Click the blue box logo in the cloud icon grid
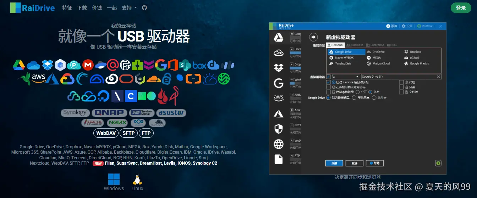The width and height of the screenshot is (477, 198). tap(199, 65)
